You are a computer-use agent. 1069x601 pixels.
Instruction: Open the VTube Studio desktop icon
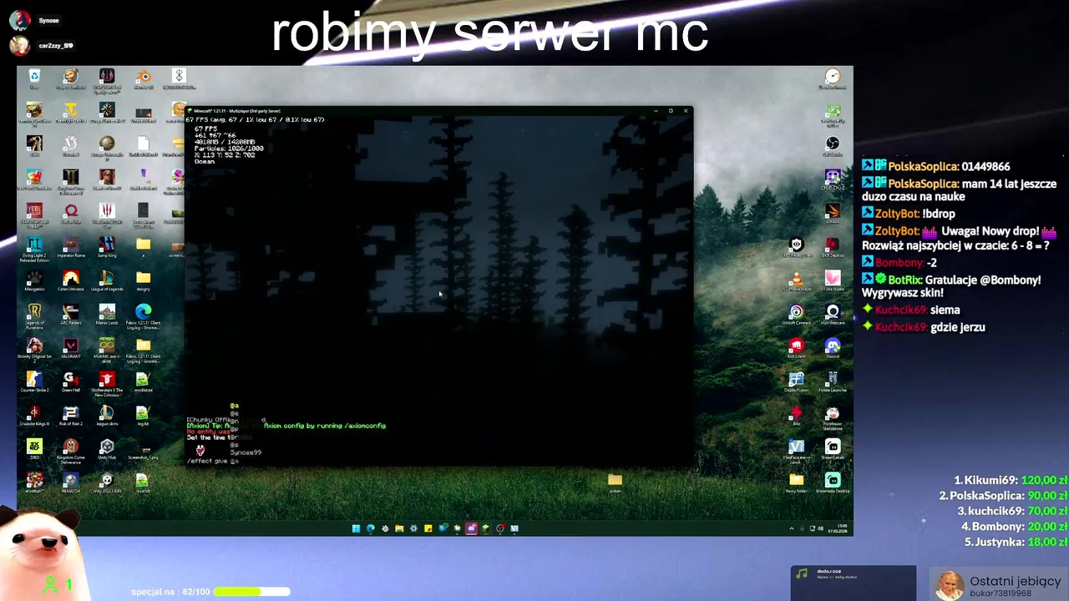[x=833, y=281]
